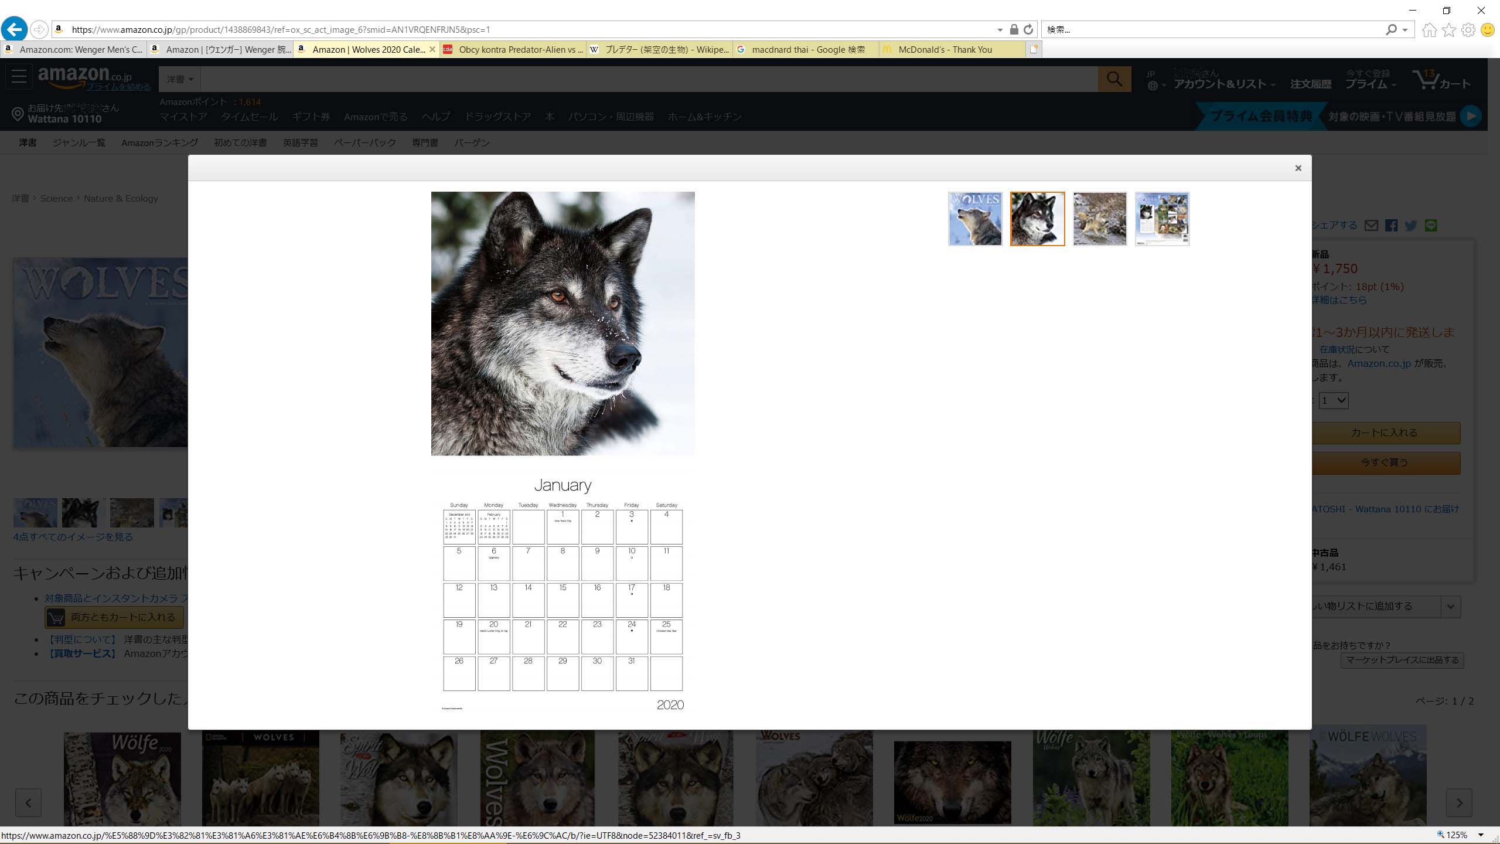Expand the browser search provider dropdown
The width and height of the screenshot is (1500, 844).
coord(1404,30)
